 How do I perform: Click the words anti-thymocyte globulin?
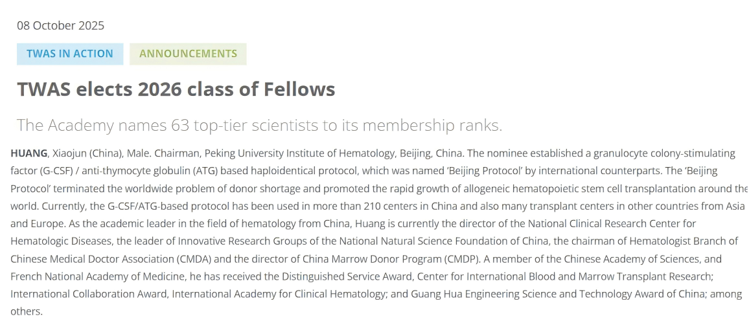(x=148, y=171)
